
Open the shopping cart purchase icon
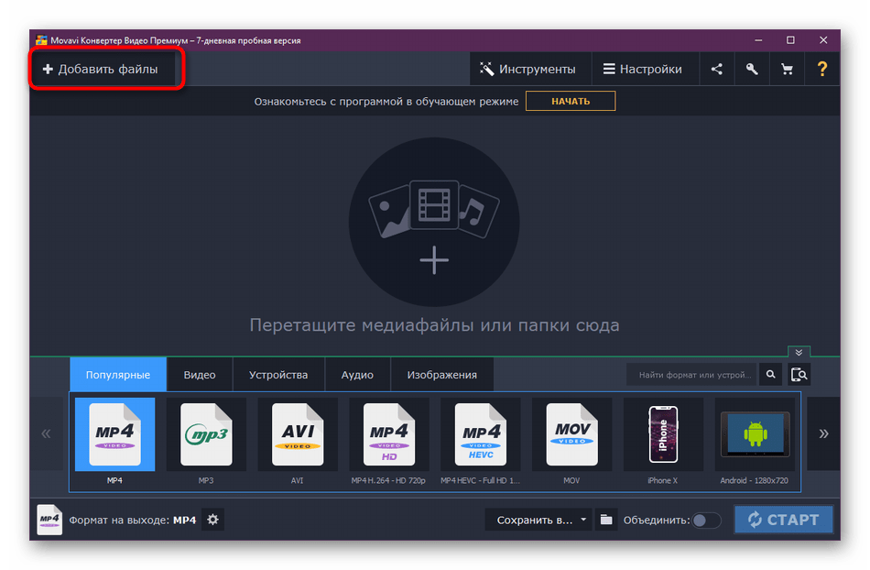point(787,69)
